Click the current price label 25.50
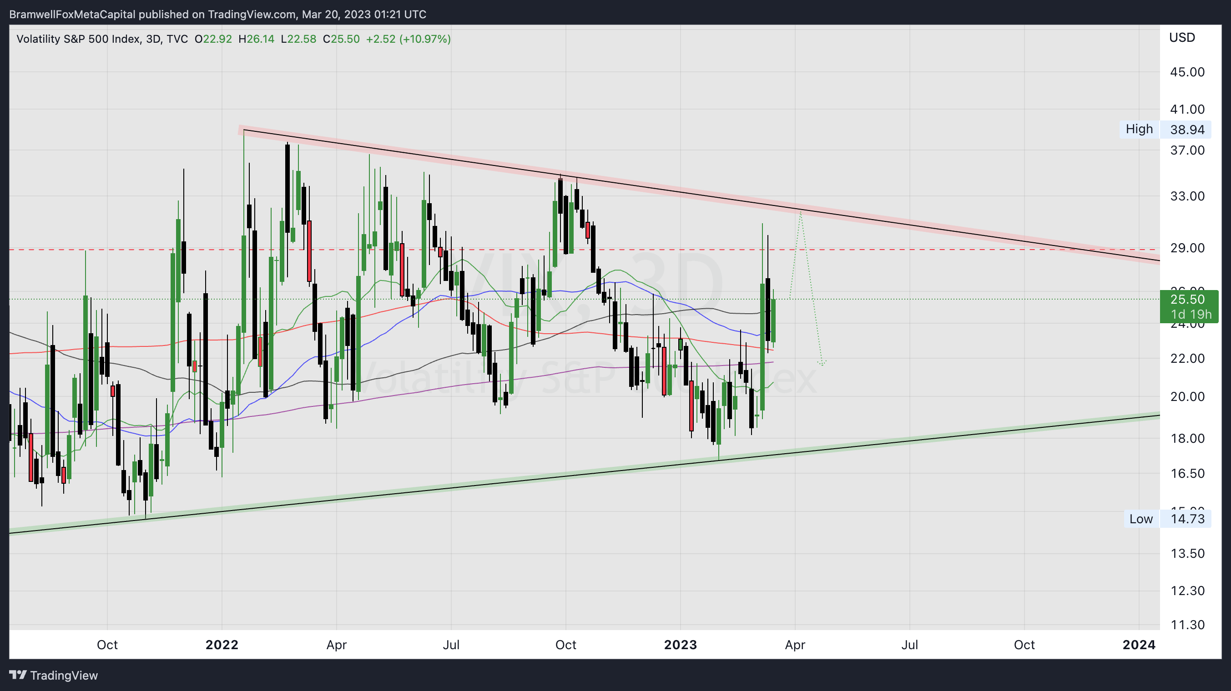Screen dimensions: 1231x691 point(1187,300)
